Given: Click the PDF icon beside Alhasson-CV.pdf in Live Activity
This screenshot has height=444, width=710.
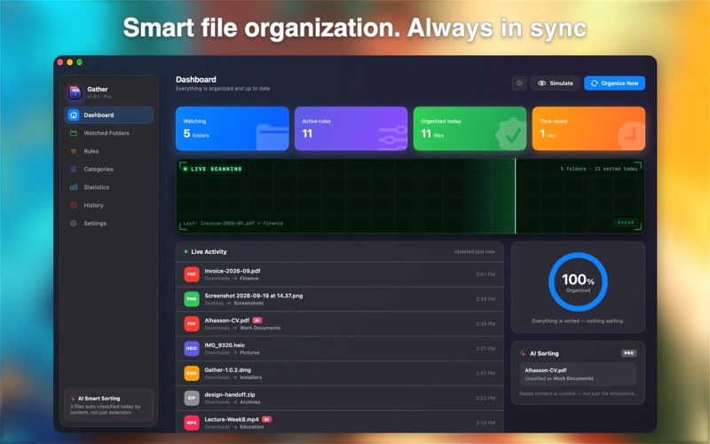Looking at the screenshot, I should (192, 324).
